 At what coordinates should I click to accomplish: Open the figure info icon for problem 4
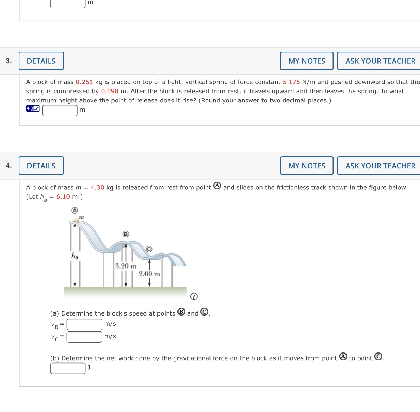(x=194, y=296)
